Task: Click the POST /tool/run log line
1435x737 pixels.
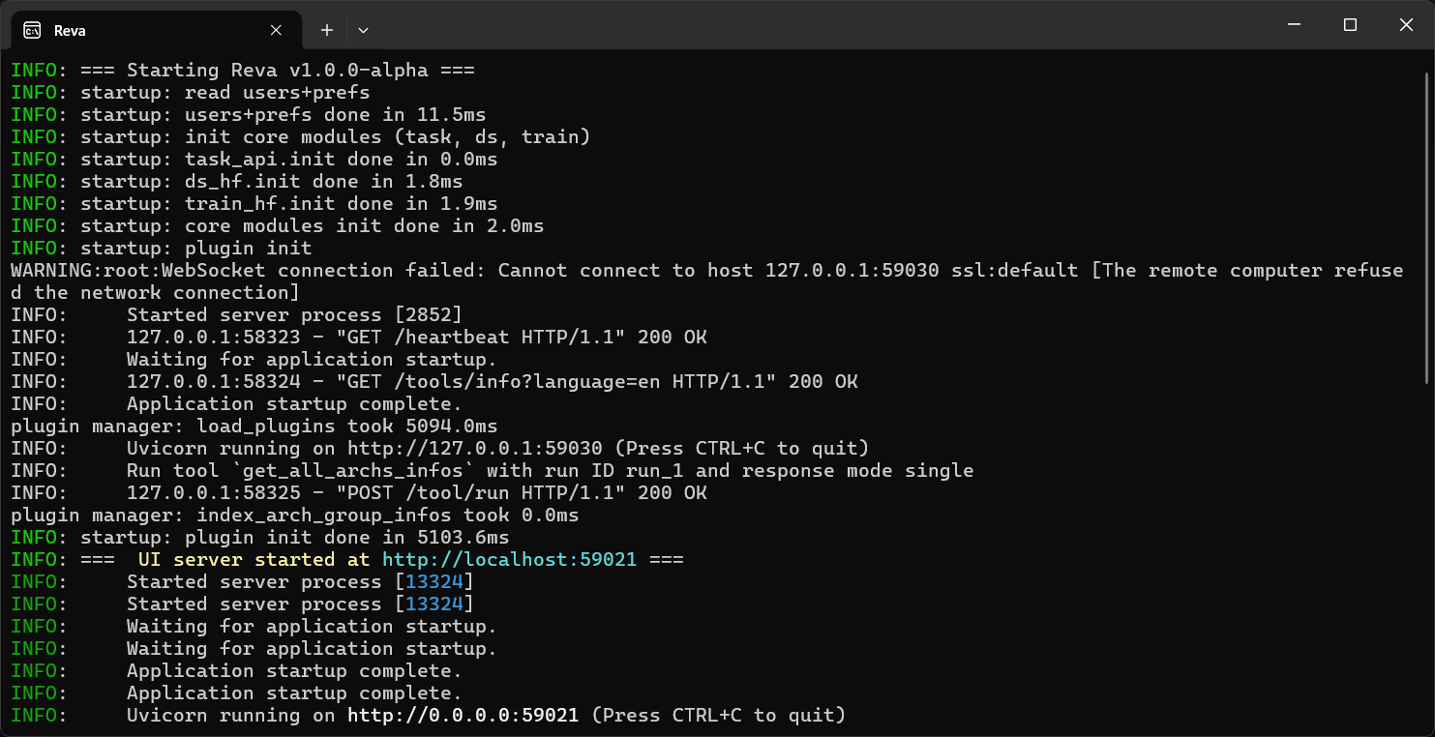Action: [359, 493]
